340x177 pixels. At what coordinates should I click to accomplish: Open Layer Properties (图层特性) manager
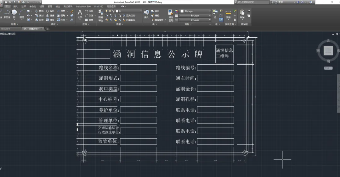[x=101, y=15]
